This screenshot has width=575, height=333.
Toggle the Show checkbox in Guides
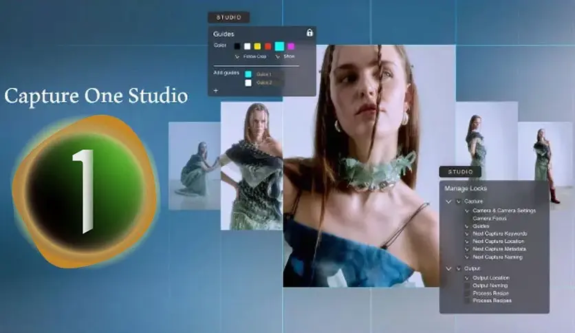tap(279, 56)
